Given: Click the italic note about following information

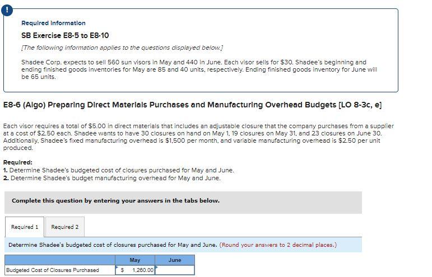Looking at the screenshot, I should point(122,48).
